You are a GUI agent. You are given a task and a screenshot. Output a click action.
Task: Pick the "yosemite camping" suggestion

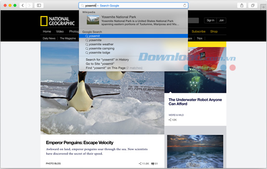coord(133,49)
